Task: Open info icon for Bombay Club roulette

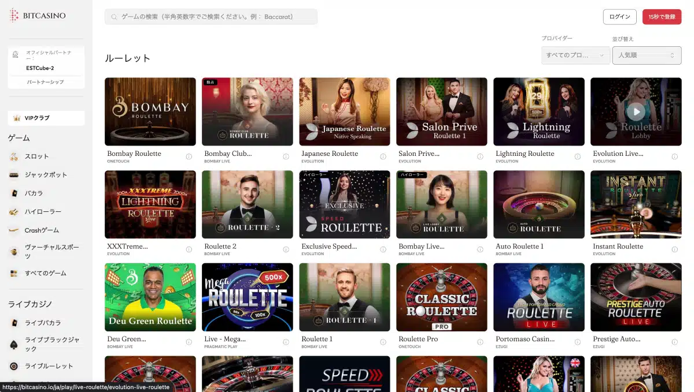Action: pos(286,156)
